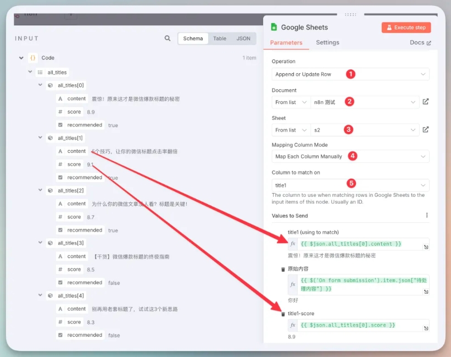The width and height of the screenshot is (451, 357).
Task: Click the green Google Sheets logo icon
Action: tap(274, 27)
